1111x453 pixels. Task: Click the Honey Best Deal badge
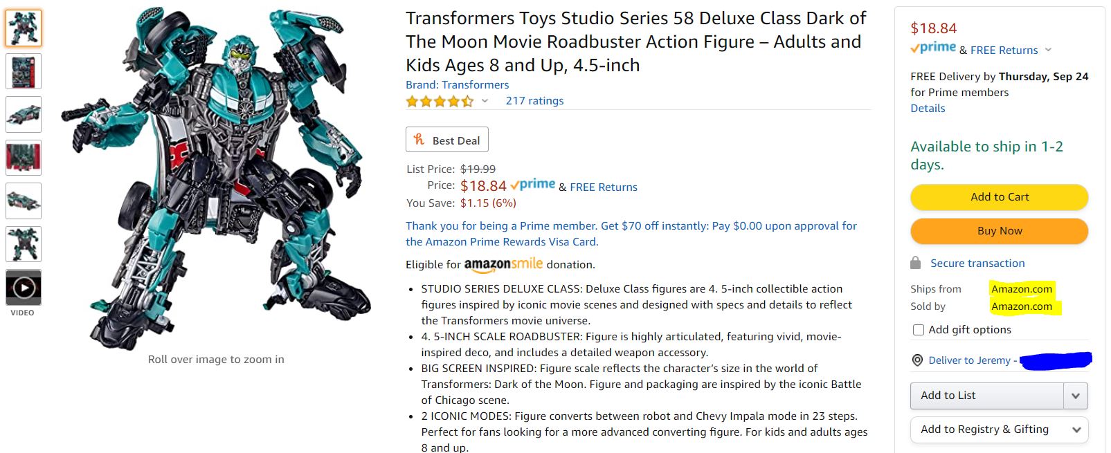coord(447,140)
